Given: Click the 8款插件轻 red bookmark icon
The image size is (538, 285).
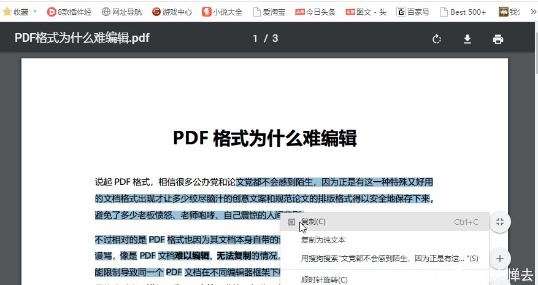Looking at the screenshot, I should point(52,12).
